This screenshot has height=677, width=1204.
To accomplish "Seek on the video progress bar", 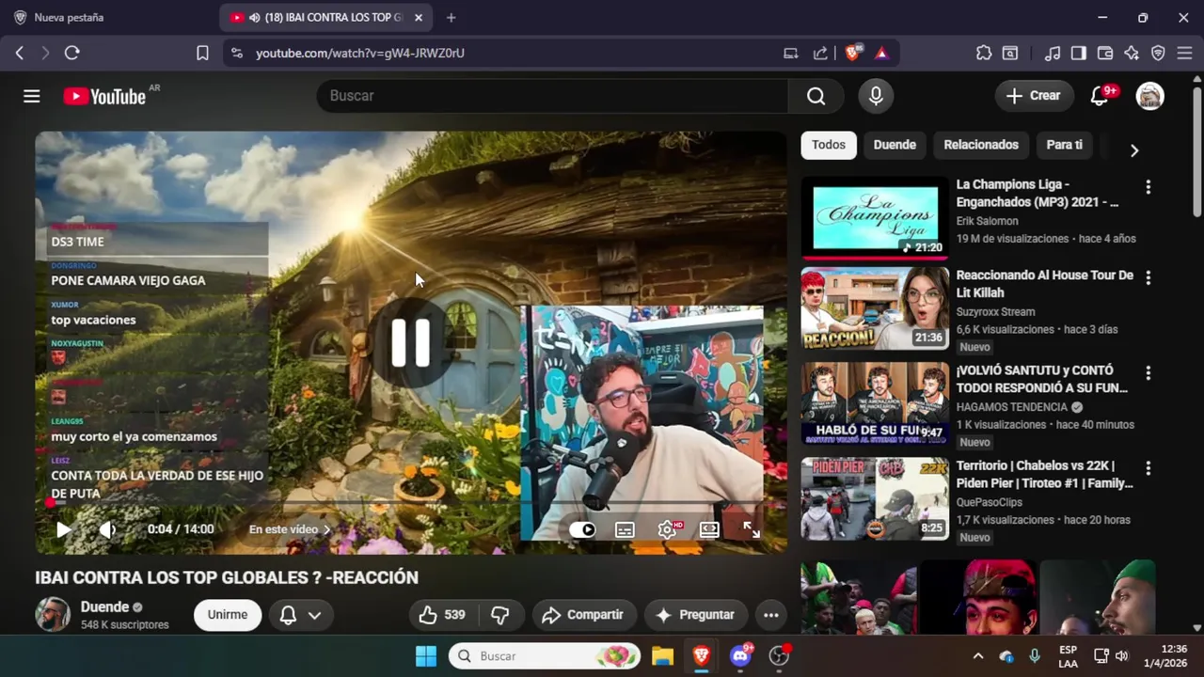I will point(410,504).
